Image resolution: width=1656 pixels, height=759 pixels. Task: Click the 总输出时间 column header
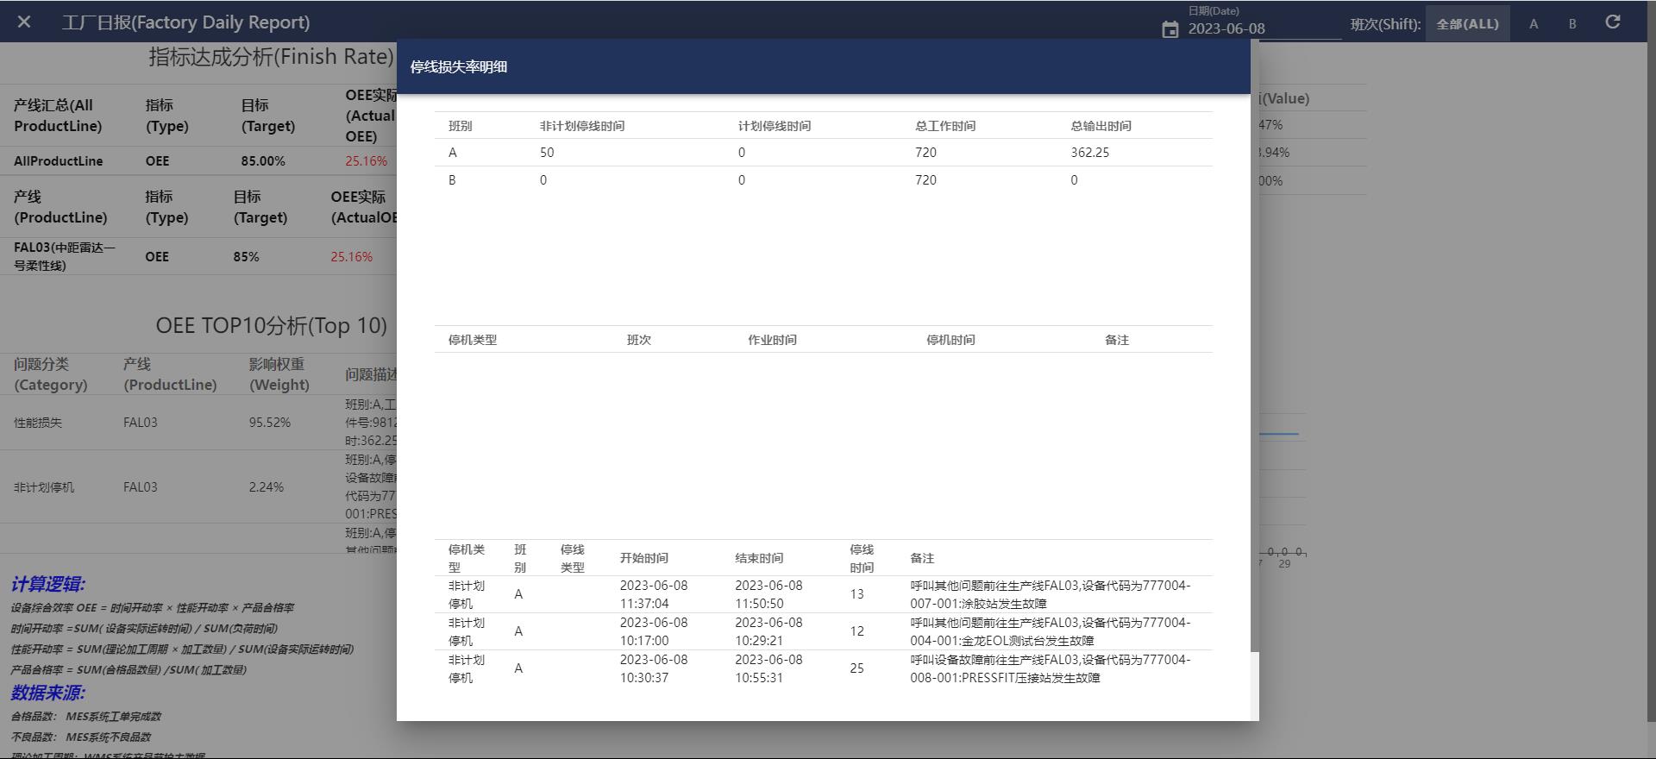1101,126
